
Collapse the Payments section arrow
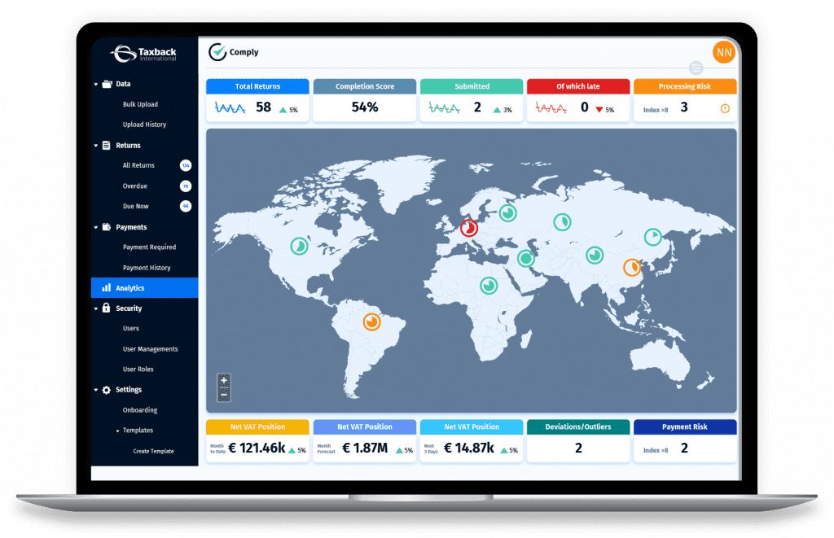tap(96, 227)
